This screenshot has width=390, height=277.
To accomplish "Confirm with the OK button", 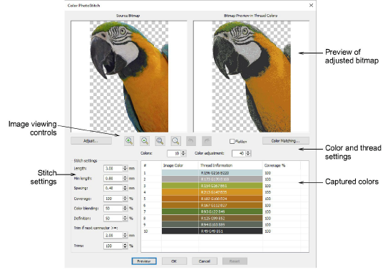I will click(174, 261).
